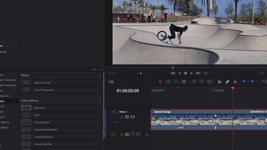The image size is (267, 150).
Task: Open Video Transitions category
Action: 8,80
